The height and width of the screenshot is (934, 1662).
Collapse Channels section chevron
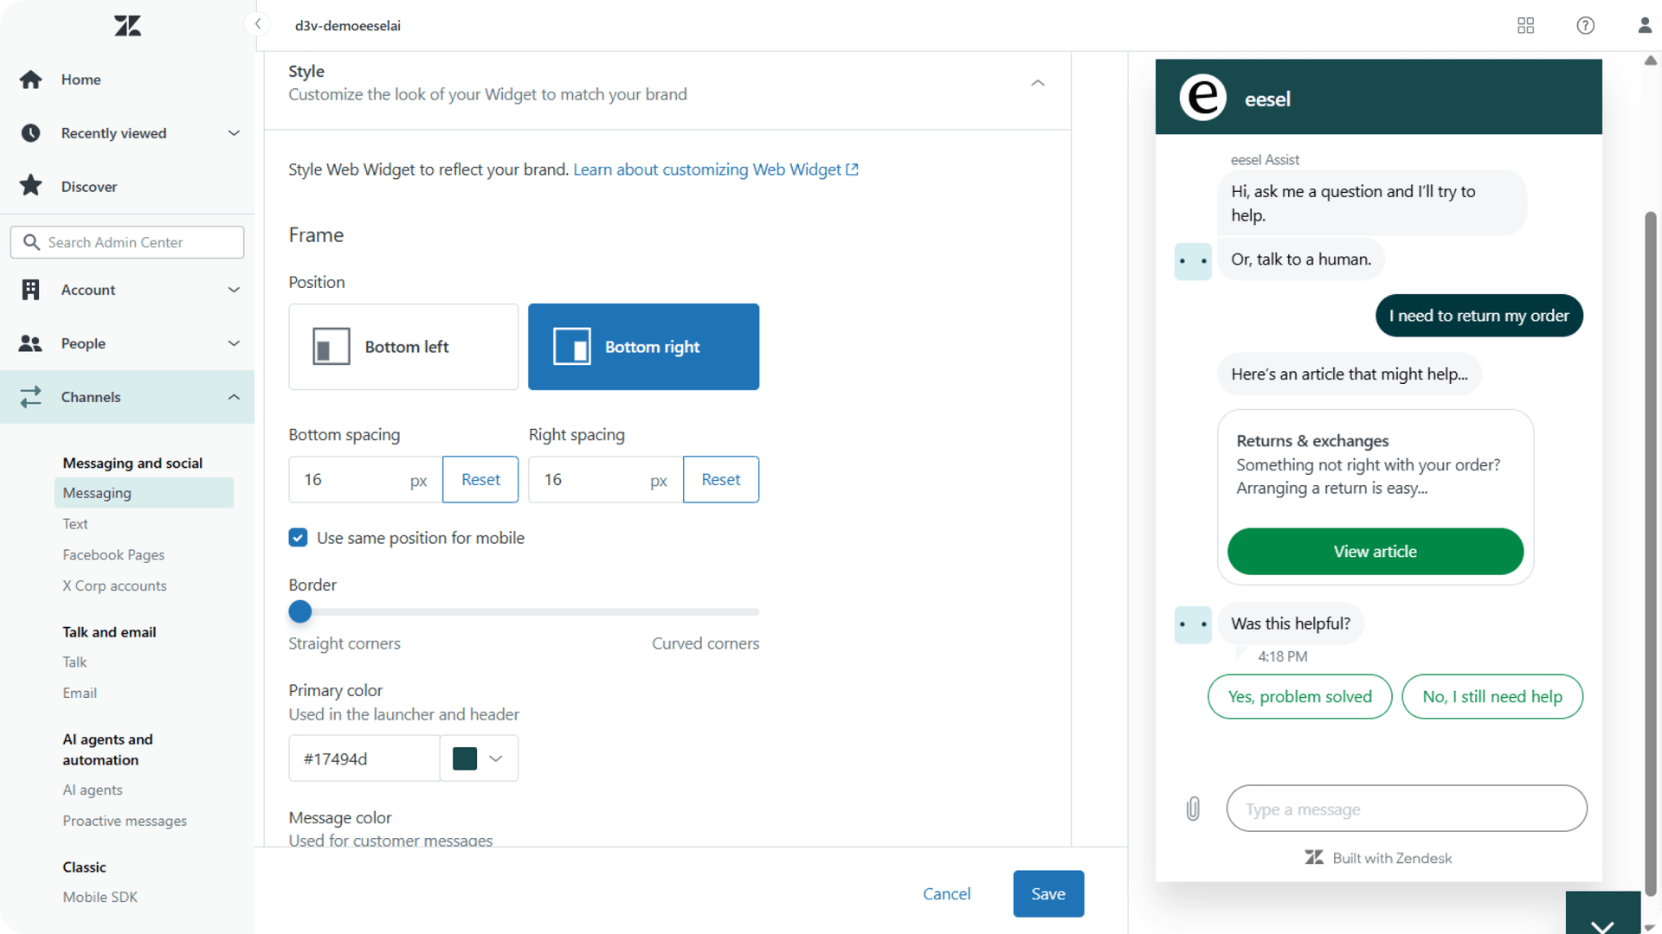pos(234,397)
